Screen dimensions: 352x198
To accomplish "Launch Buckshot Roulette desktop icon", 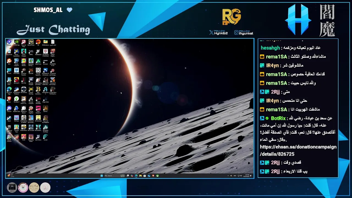I will [x=24, y=71].
